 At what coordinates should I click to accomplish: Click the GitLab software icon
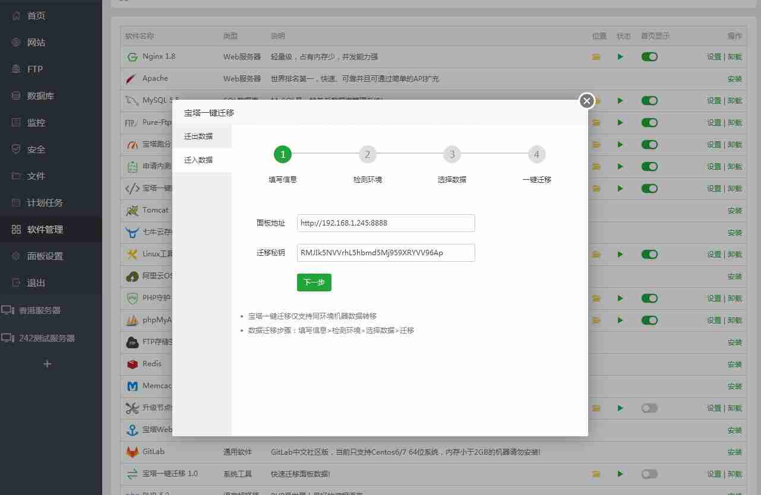pyautogui.click(x=132, y=452)
